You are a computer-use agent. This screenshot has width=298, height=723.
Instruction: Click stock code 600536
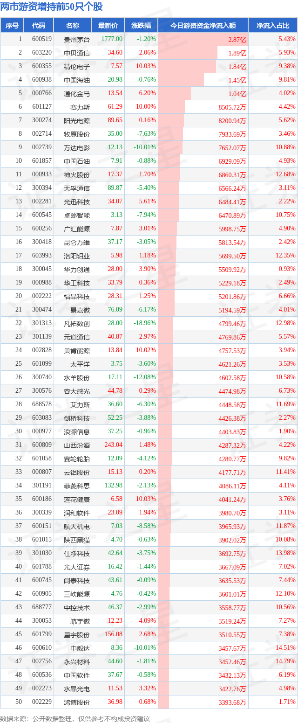41,675
